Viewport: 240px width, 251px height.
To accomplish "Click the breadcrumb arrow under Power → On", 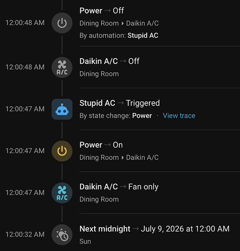I will (123, 158).
